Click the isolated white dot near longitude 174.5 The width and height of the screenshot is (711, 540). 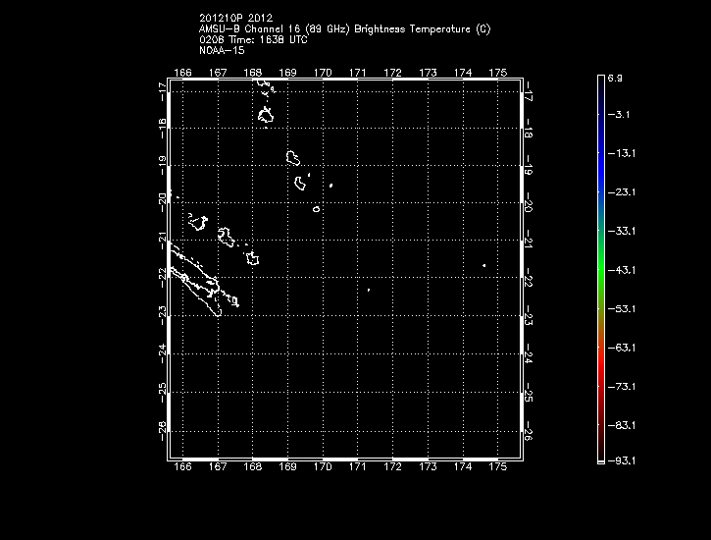(x=484, y=265)
